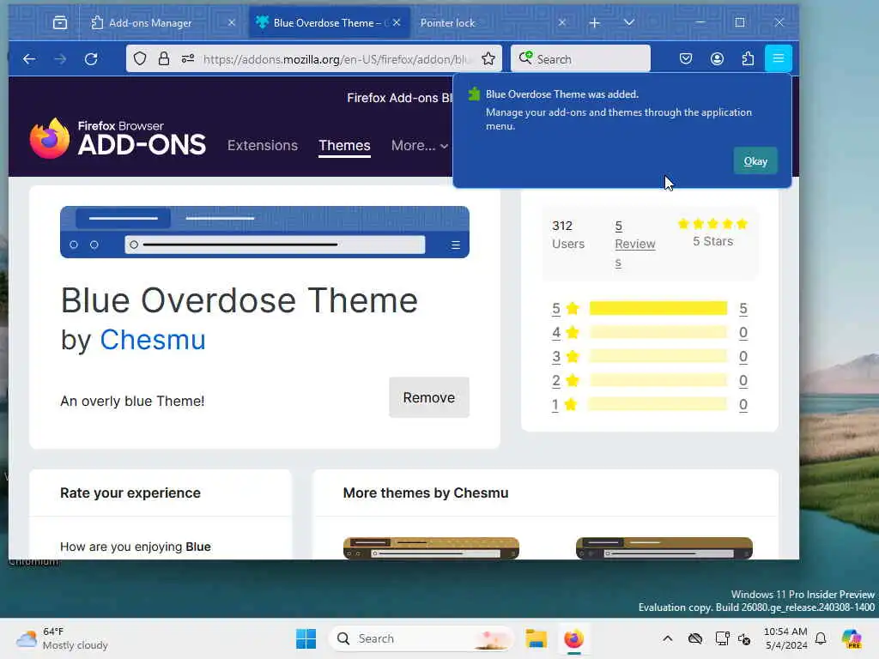This screenshot has width=879, height=659.
Task: Go back with the back arrow
Action: coord(29,59)
